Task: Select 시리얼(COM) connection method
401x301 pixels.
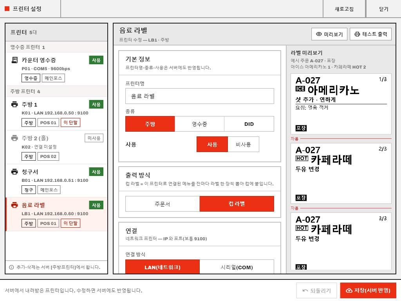Action: (x=237, y=267)
